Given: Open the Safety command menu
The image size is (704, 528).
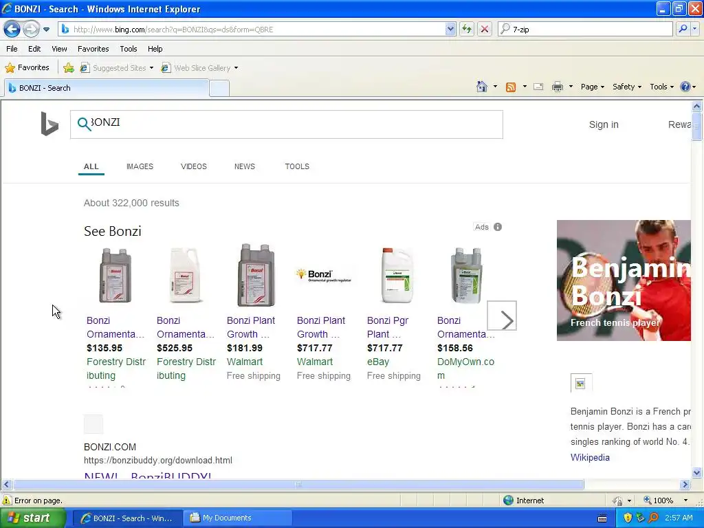Looking at the screenshot, I should 627,87.
